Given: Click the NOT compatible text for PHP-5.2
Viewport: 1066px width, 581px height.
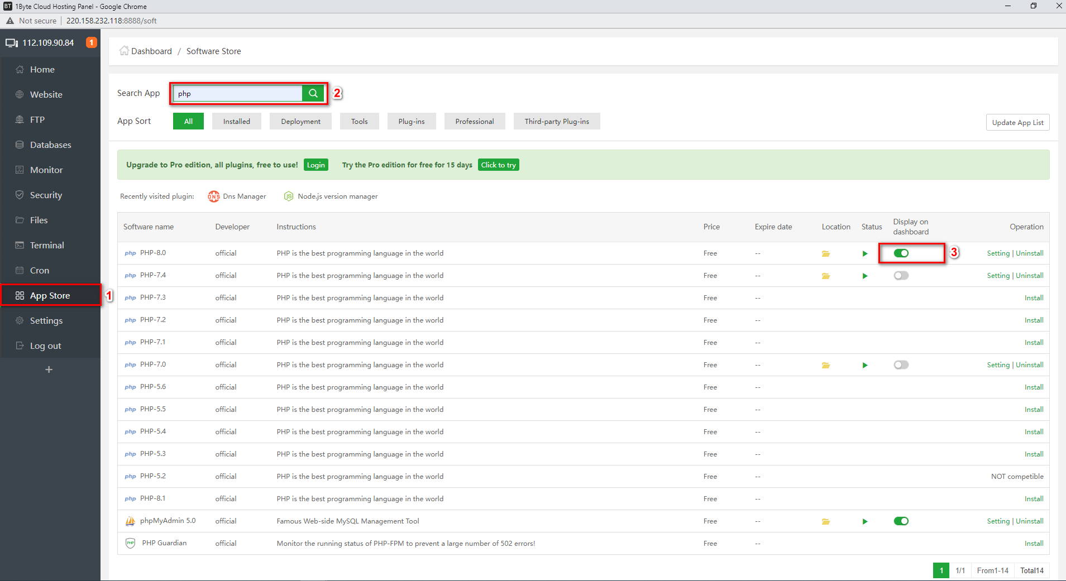Looking at the screenshot, I should pos(1017,477).
